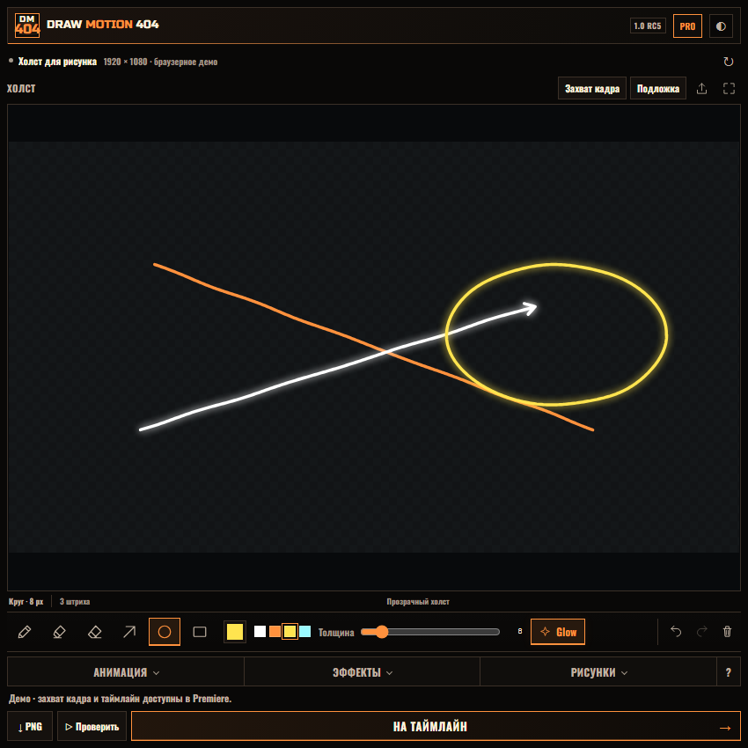Click the "3 штриха" status text
This screenshot has height=748, width=748.
[75, 602]
